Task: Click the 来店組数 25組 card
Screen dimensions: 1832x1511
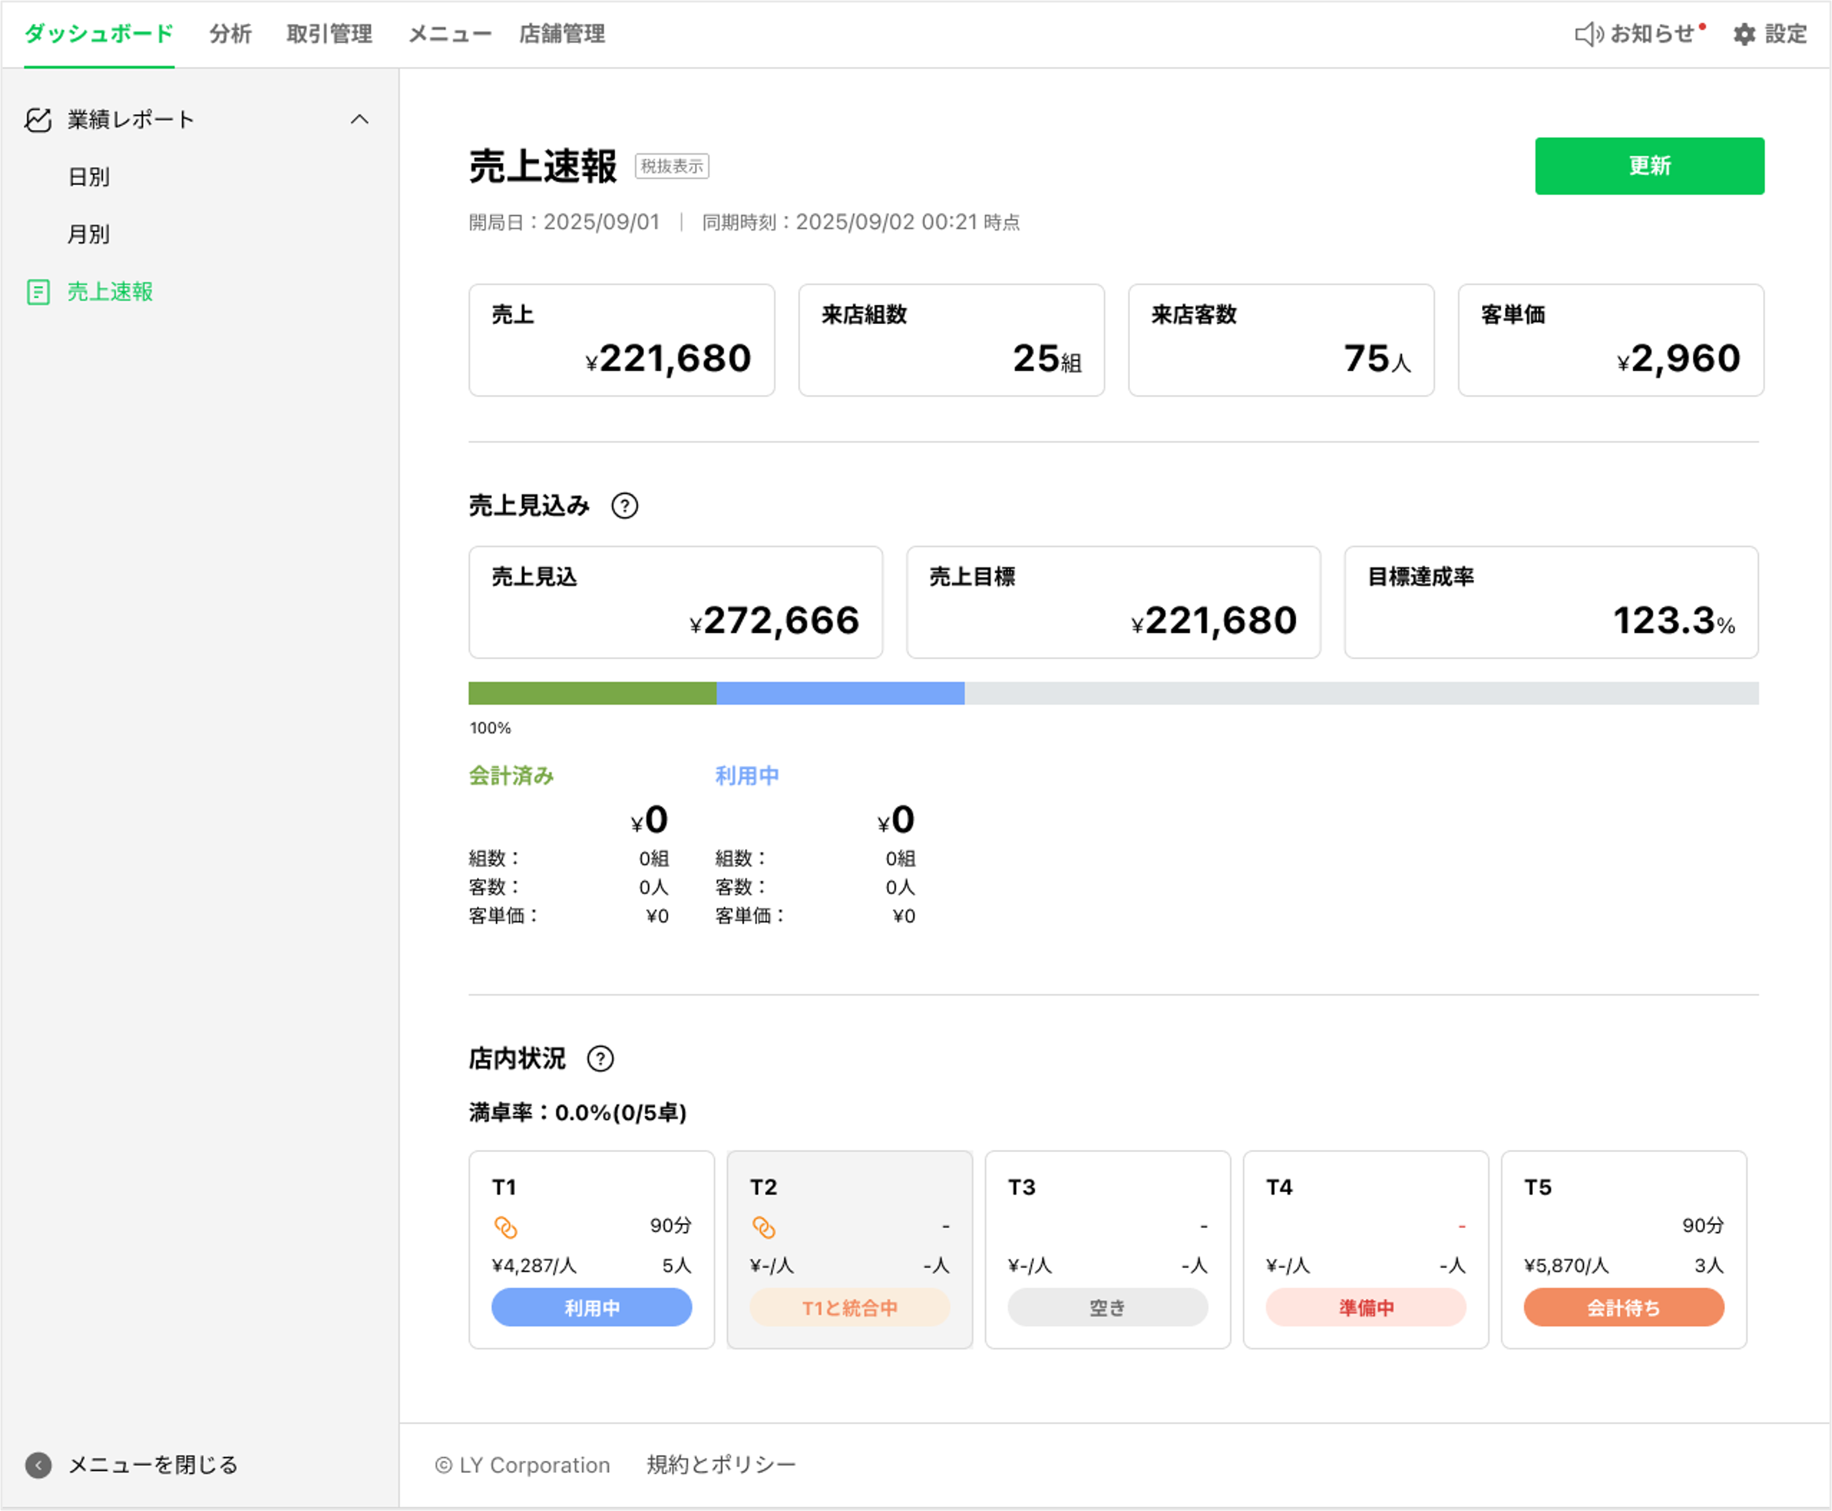Action: point(951,340)
